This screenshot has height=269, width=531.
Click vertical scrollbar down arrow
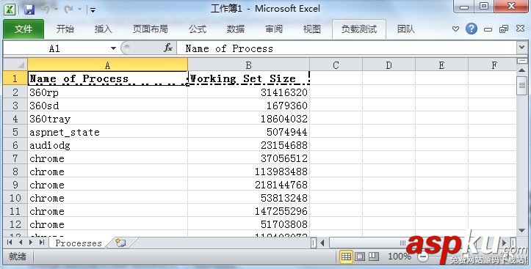(x=522, y=231)
